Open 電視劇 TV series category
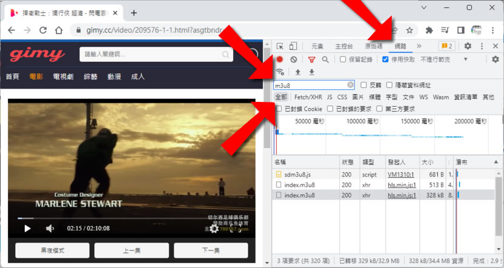 pos(63,76)
